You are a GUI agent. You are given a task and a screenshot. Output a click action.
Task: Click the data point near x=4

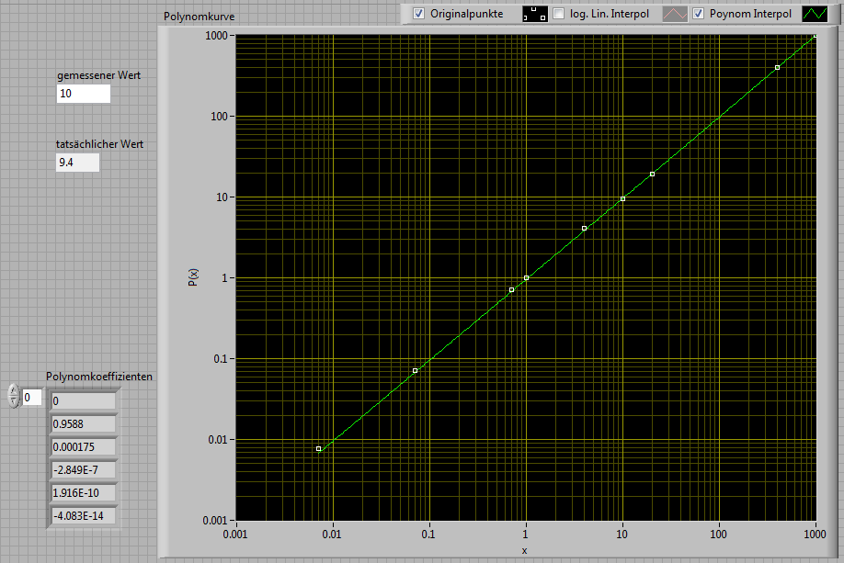click(x=585, y=229)
